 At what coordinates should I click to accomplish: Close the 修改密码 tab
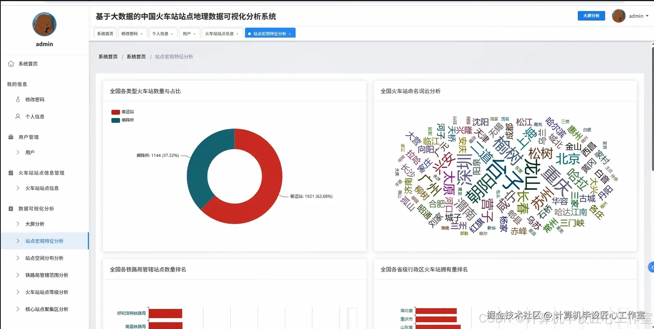pos(142,34)
